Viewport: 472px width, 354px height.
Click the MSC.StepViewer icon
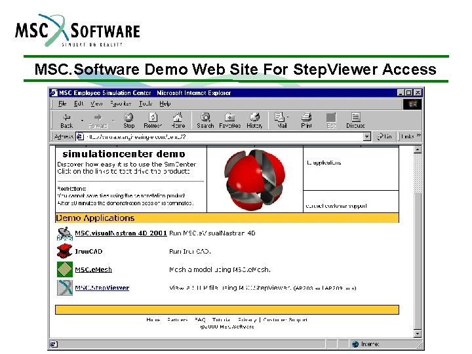pos(65,288)
